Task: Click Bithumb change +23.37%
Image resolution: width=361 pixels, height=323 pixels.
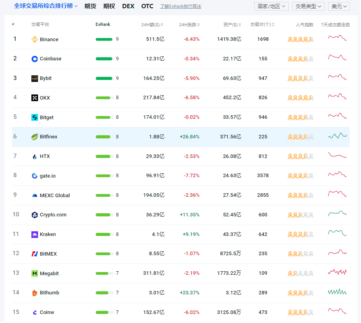Action: [x=190, y=293]
